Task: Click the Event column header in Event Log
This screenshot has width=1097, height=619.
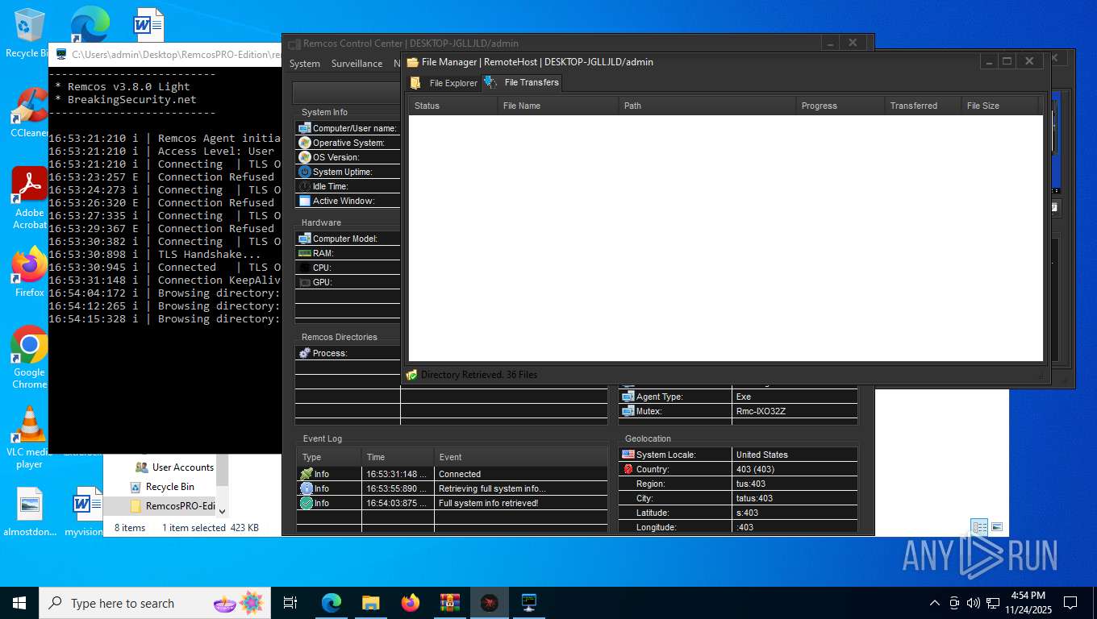Action: point(520,457)
